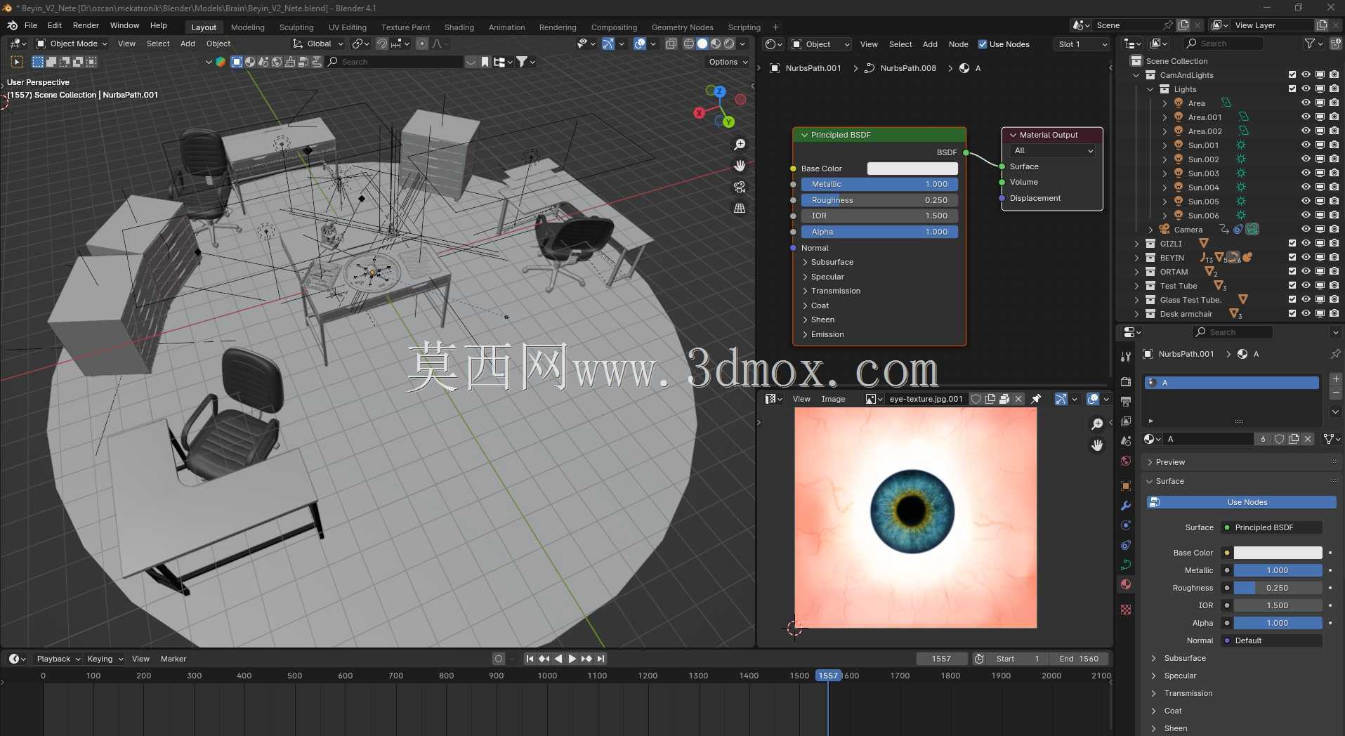1345x736 pixels.
Task: Switch perspective/orthographic view with grid icon
Action: click(x=740, y=208)
